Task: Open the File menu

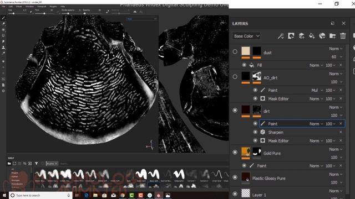Action: 3,7
